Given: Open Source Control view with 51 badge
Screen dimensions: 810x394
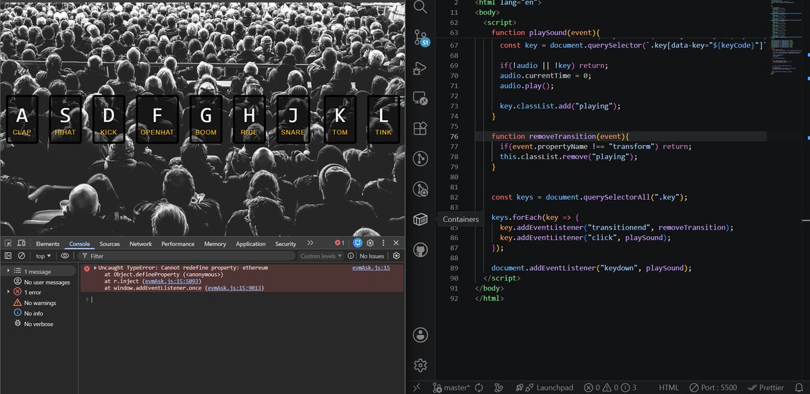Looking at the screenshot, I should [x=420, y=37].
